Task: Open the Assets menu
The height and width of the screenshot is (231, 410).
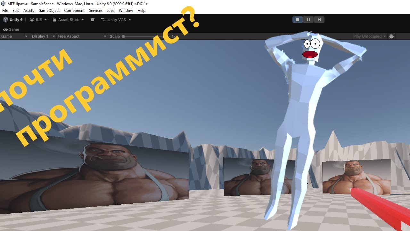Action: point(29,11)
